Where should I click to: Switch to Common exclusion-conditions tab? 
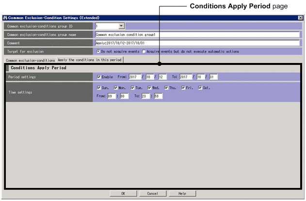[30, 60]
